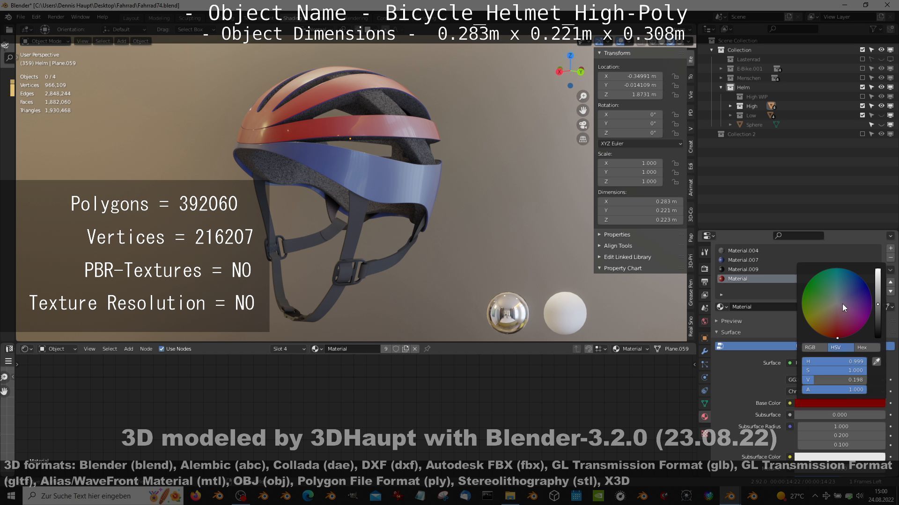Click the color wheel in picker
Image resolution: width=899 pixels, height=505 pixels.
[x=837, y=303]
